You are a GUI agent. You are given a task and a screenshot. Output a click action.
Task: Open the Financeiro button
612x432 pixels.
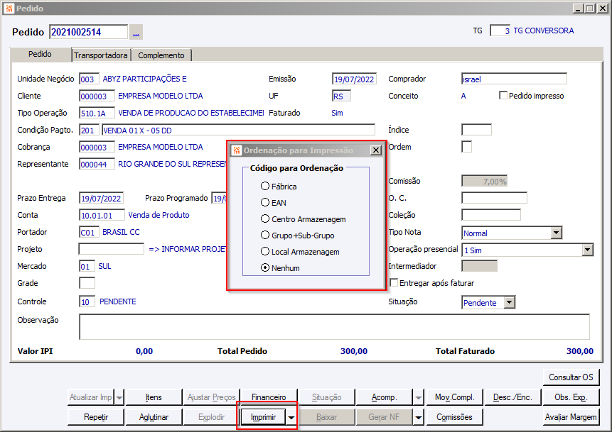[x=269, y=397]
